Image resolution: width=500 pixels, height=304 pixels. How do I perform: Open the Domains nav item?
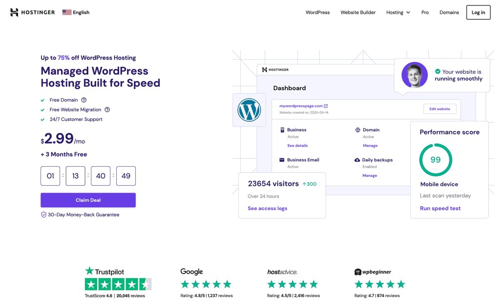[449, 12]
